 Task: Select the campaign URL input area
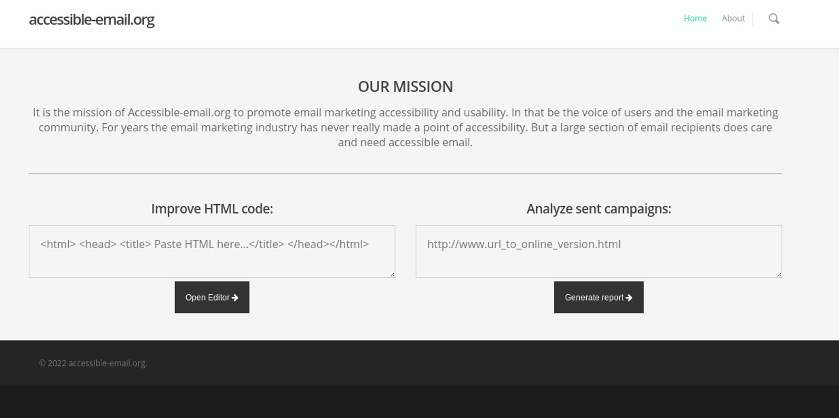click(598, 251)
